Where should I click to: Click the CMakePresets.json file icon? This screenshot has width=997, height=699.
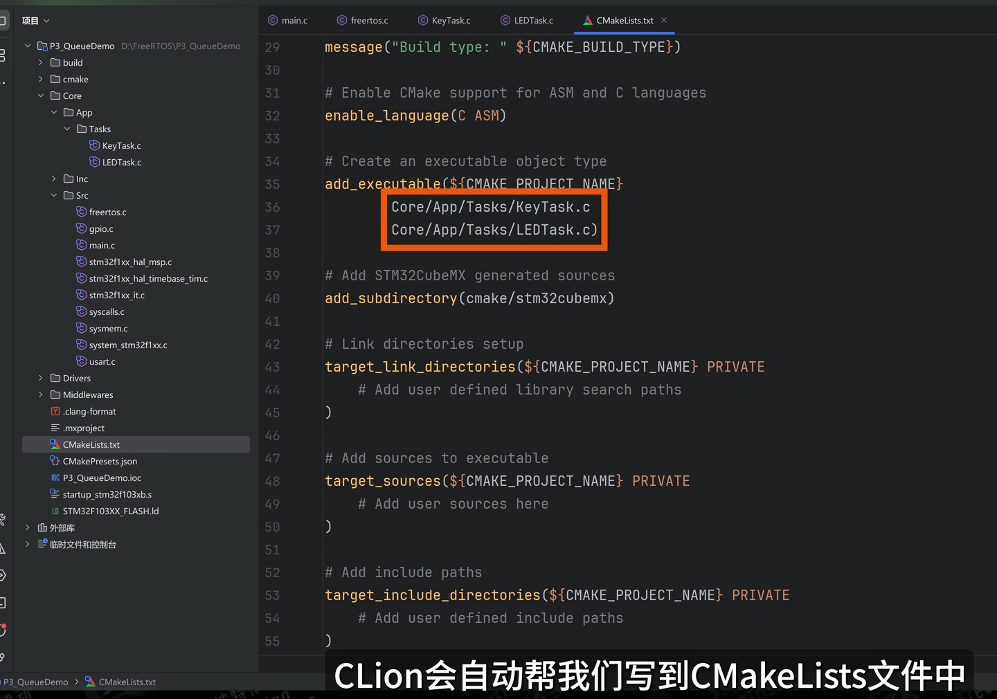tap(55, 461)
